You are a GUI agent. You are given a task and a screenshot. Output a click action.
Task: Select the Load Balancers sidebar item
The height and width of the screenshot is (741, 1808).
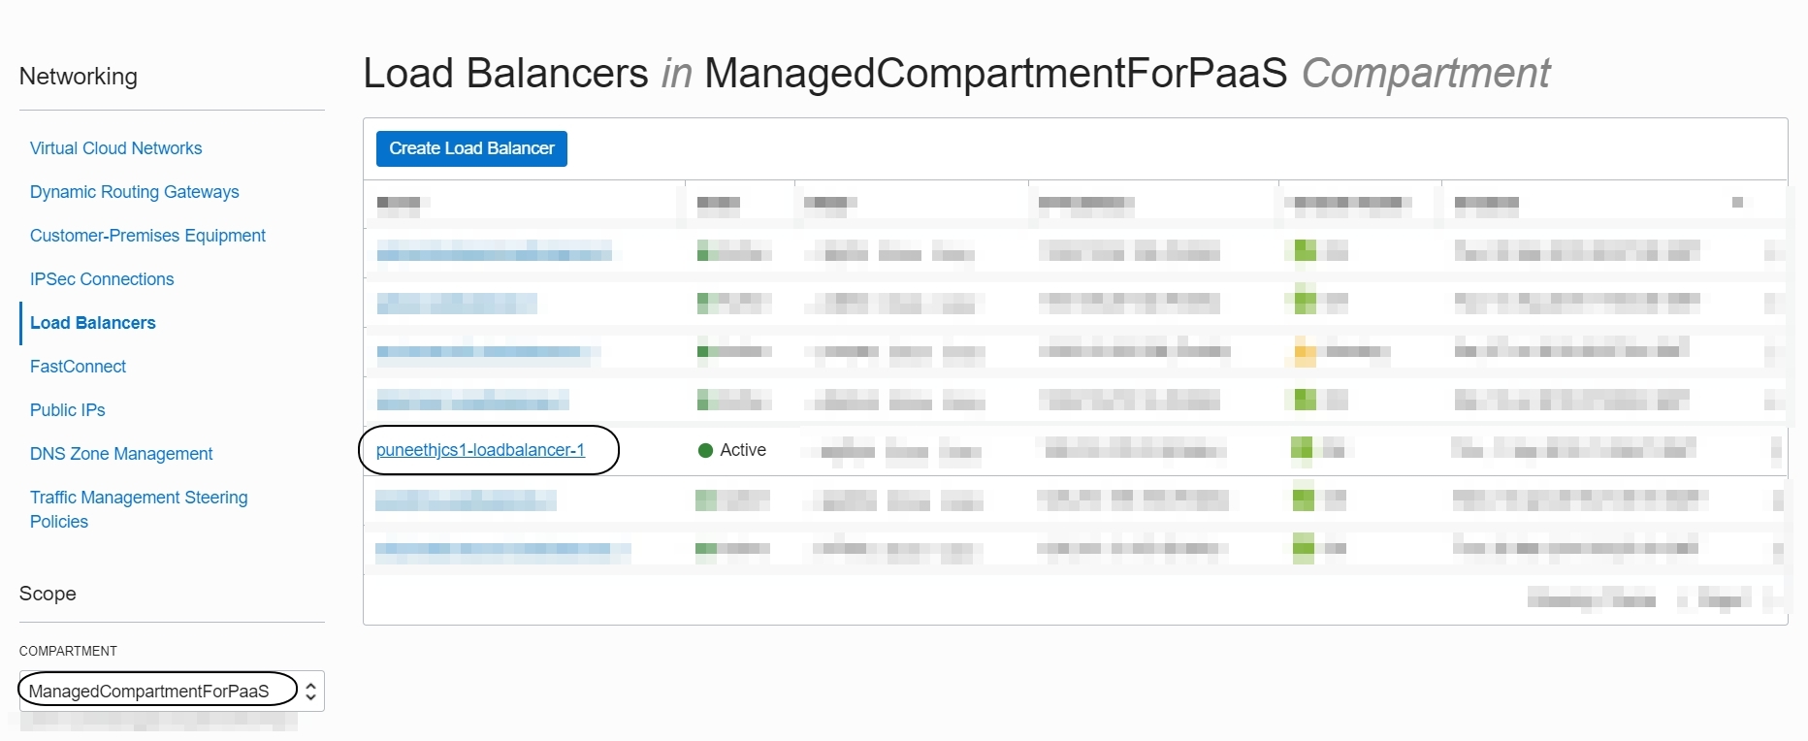pos(92,323)
